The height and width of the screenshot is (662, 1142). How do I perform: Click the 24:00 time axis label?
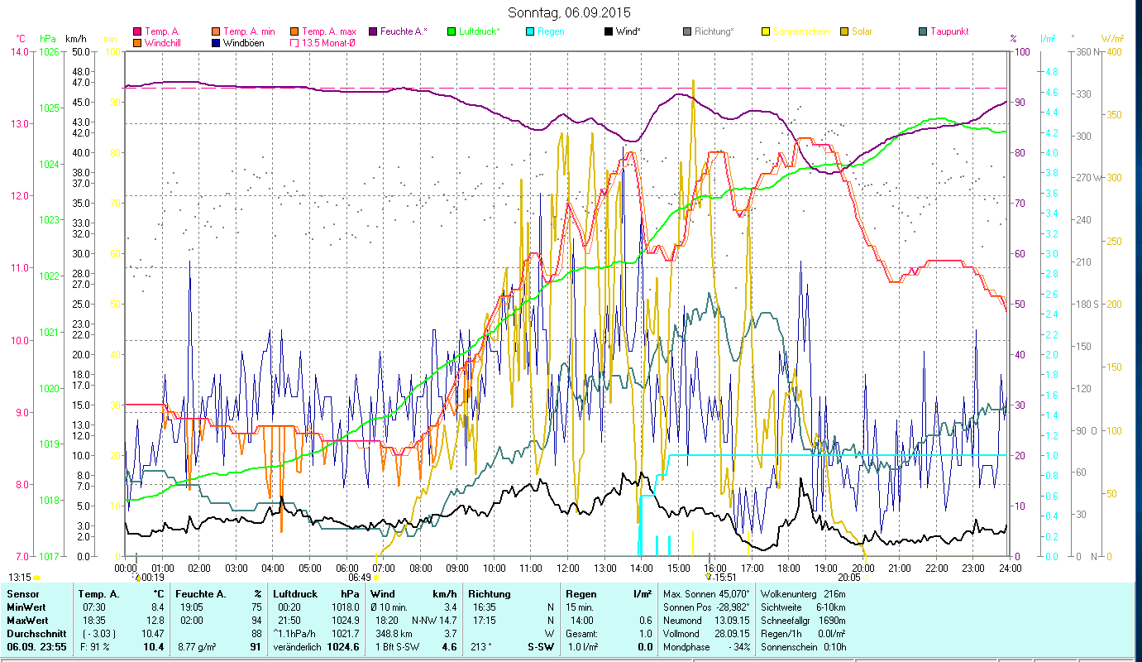point(1011,568)
